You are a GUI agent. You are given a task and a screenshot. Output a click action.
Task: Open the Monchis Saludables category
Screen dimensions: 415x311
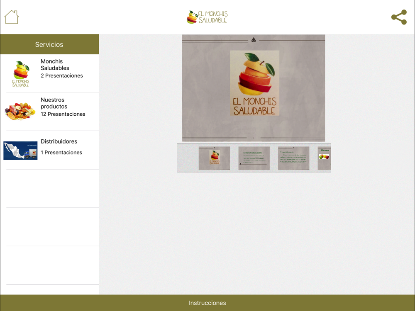(49, 73)
